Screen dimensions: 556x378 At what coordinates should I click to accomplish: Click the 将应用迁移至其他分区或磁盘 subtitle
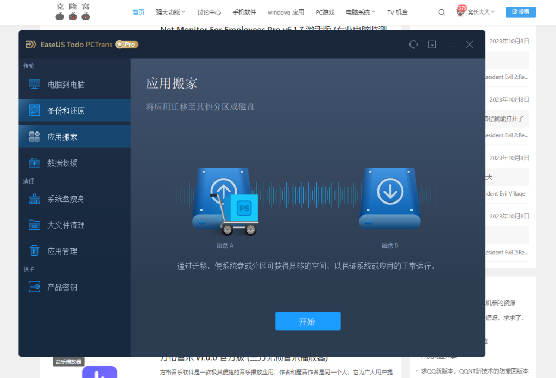click(200, 107)
